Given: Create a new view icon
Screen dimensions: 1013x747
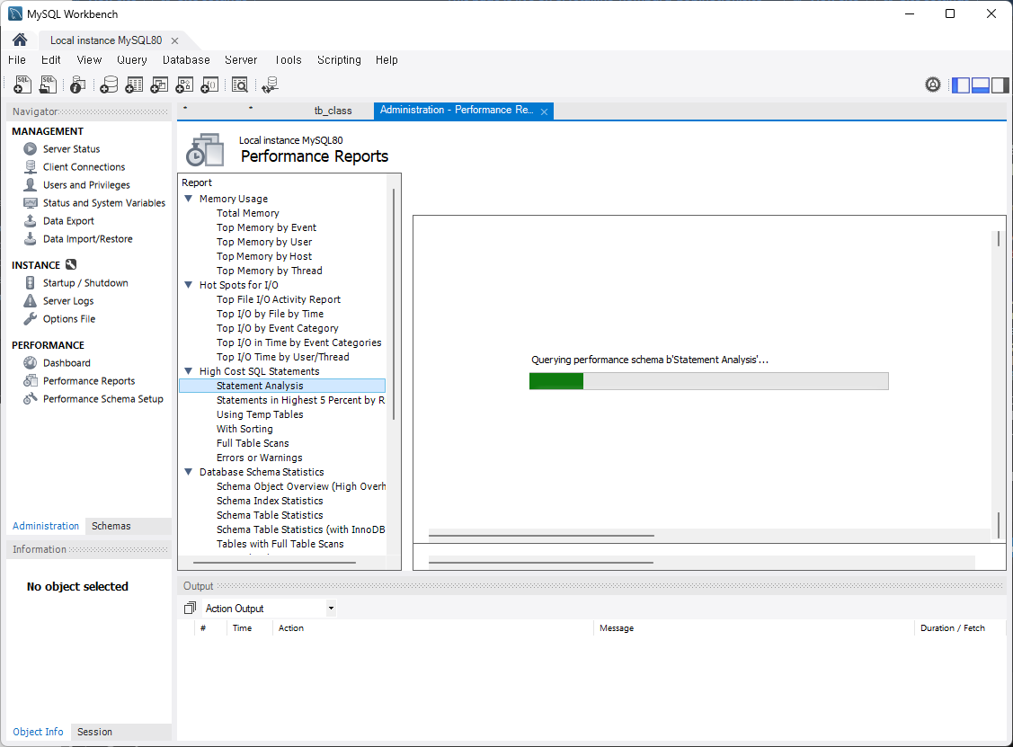Looking at the screenshot, I should pyautogui.click(x=159, y=84).
